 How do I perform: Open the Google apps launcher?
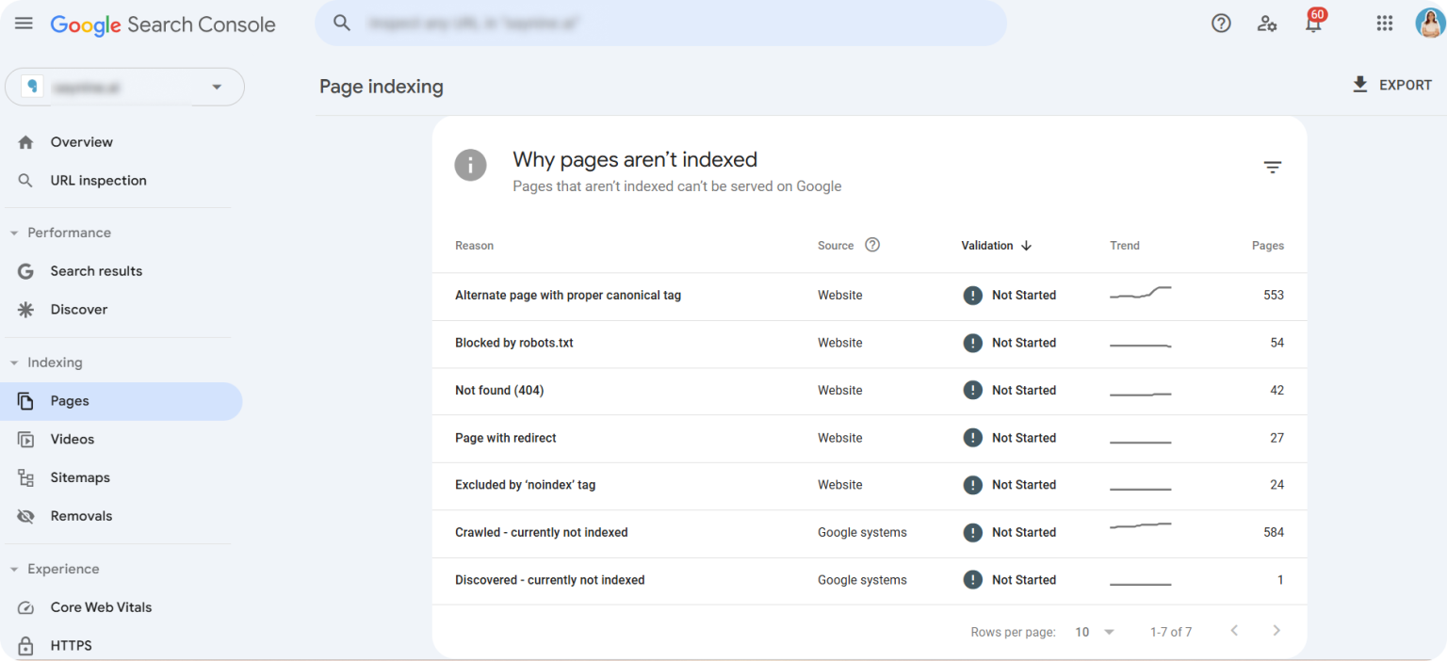pyautogui.click(x=1384, y=24)
